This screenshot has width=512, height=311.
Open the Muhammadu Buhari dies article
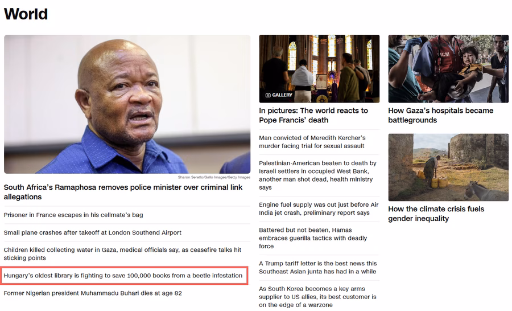pyautogui.click(x=93, y=293)
